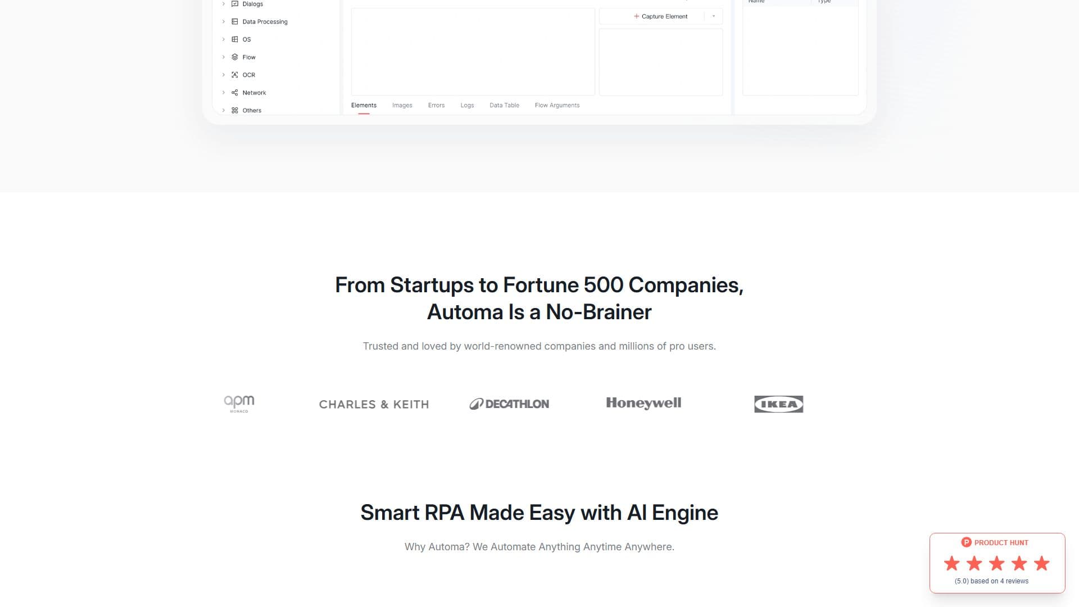Click the 'From Startups to Fortune 500' heading
Screen dimensions: 1079x607
click(x=539, y=298)
